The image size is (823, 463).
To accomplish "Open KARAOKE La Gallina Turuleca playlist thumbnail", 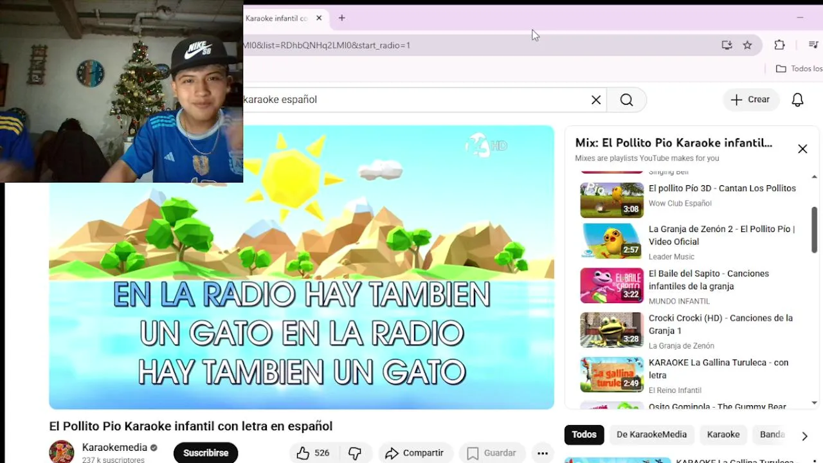I will coord(611,374).
